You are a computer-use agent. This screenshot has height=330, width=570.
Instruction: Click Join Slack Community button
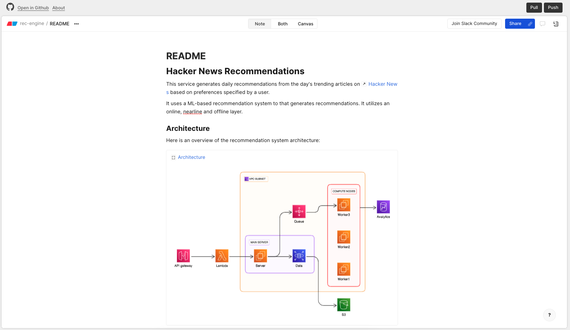[x=475, y=23]
